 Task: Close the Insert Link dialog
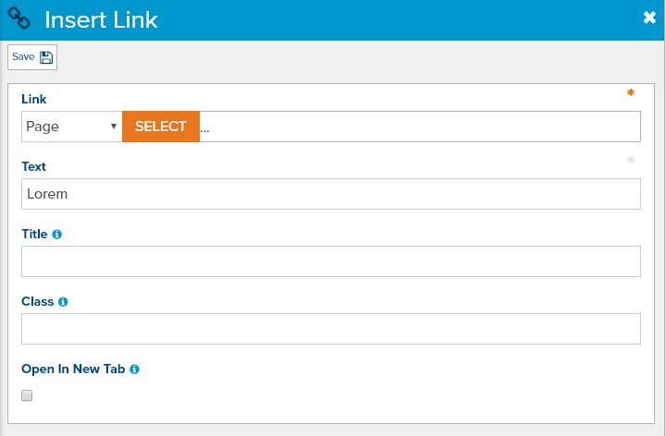(x=649, y=18)
